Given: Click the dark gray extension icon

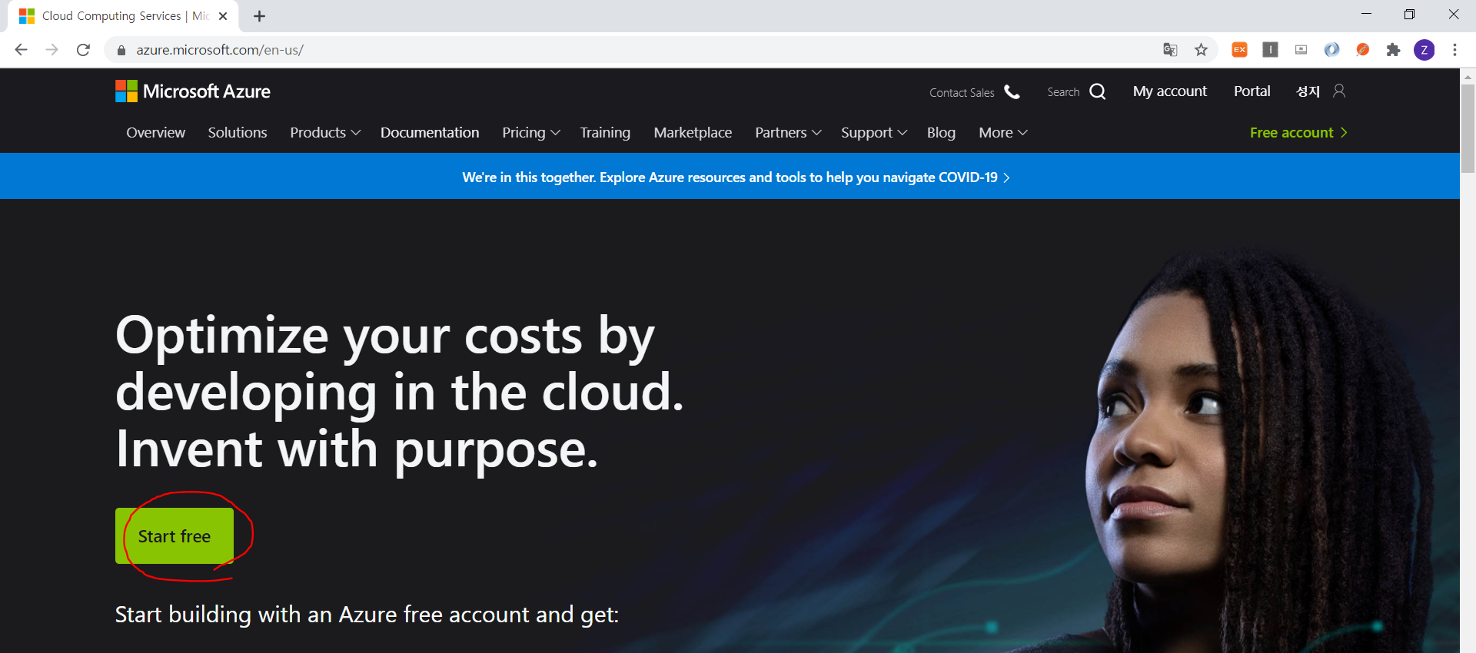Looking at the screenshot, I should coord(1270,50).
